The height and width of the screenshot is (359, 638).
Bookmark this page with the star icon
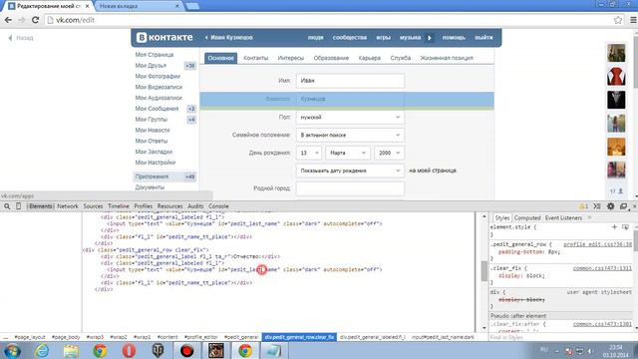[618, 20]
